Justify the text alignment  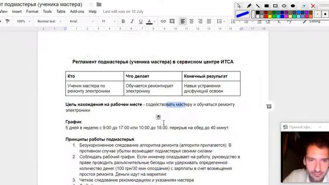[209, 21]
